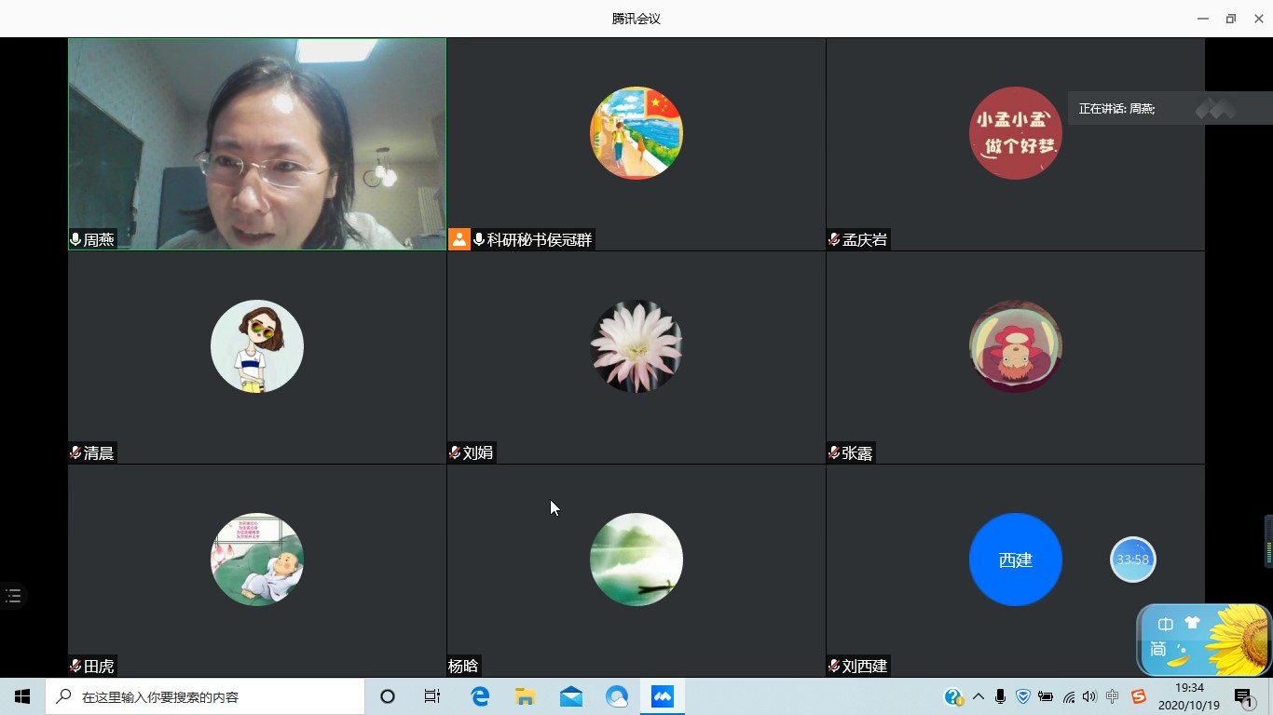1273x715 pixels.
Task: Open Tencent Meeting from the taskbar
Action: click(x=663, y=696)
